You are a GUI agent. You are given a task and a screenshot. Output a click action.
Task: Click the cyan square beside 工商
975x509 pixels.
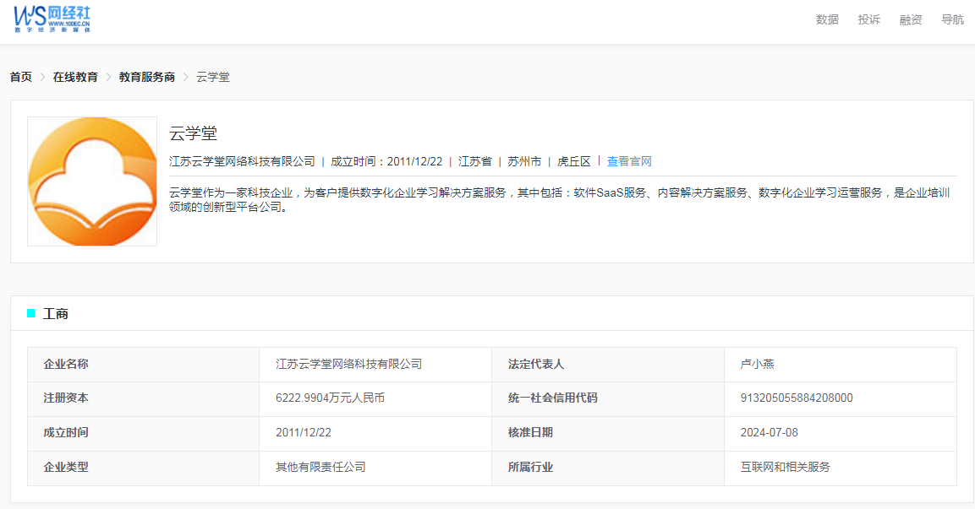click(30, 313)
